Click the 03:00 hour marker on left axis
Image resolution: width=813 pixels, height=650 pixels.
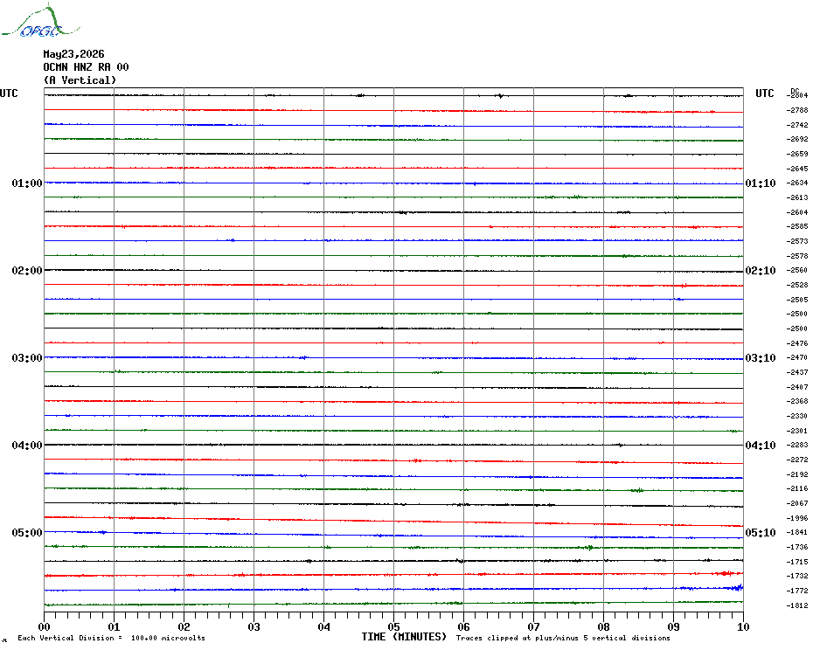pyautogui.click(x=27, y=357)
